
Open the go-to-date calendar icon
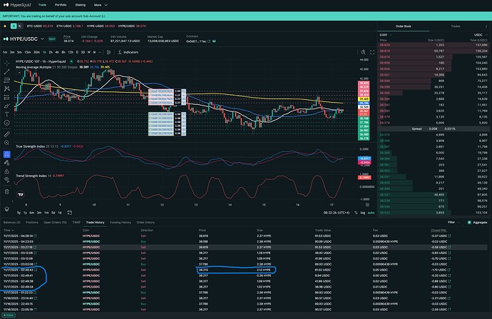(x=68, y=213)
